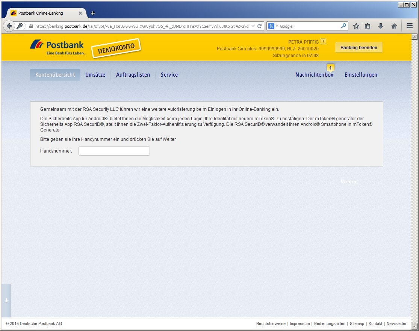Open URL history dropdown arrow
Image resolution: width=419 pixels, height=331 pixels.
tap(253, 26)
